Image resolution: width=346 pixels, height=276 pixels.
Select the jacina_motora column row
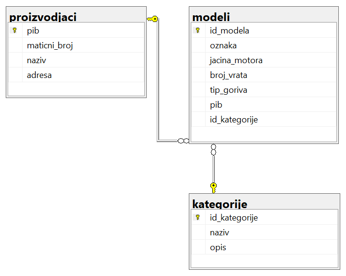[264, 60]
